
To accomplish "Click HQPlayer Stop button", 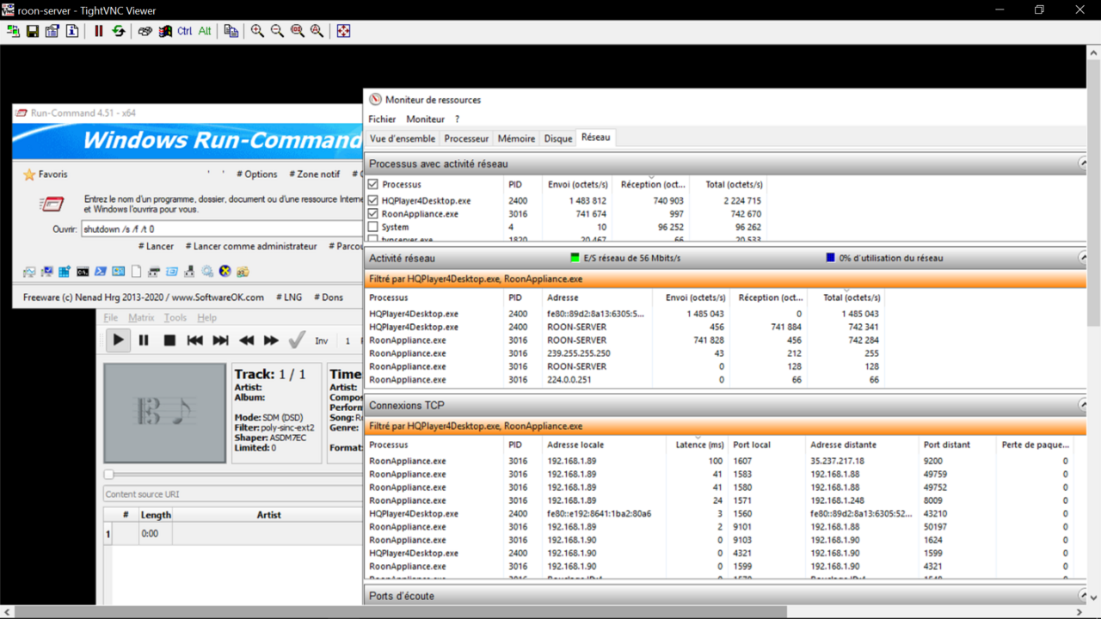I will 169,340.
